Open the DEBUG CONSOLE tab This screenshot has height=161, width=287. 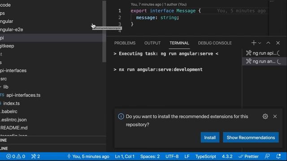pos(215,43)
